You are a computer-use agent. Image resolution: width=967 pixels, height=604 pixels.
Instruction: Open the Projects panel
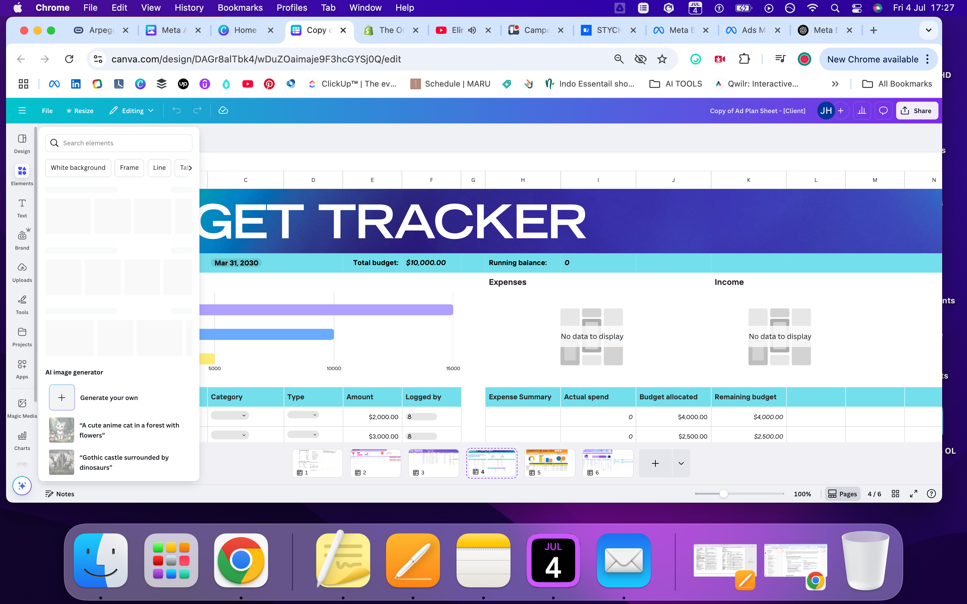22,337
